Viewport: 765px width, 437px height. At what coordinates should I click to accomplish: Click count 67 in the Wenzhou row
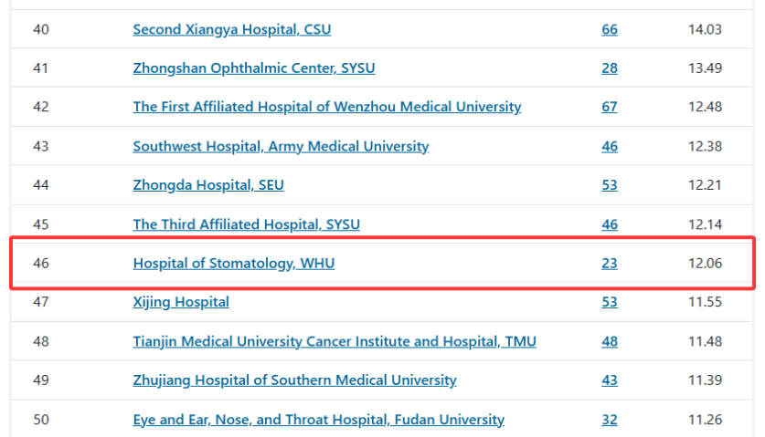click(610, 107)
